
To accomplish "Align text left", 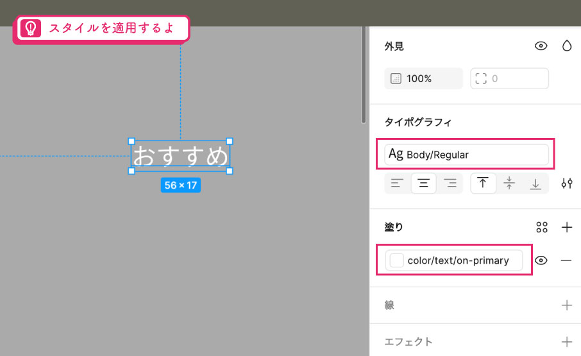I will [397, 183].
